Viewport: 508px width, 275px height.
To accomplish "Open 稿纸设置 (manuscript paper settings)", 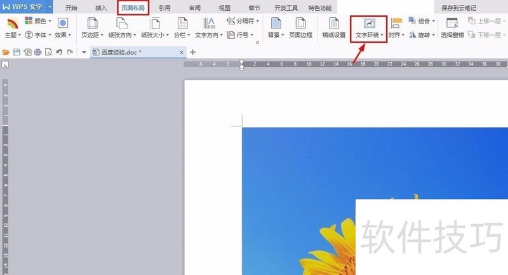I will tap(334, 24).
